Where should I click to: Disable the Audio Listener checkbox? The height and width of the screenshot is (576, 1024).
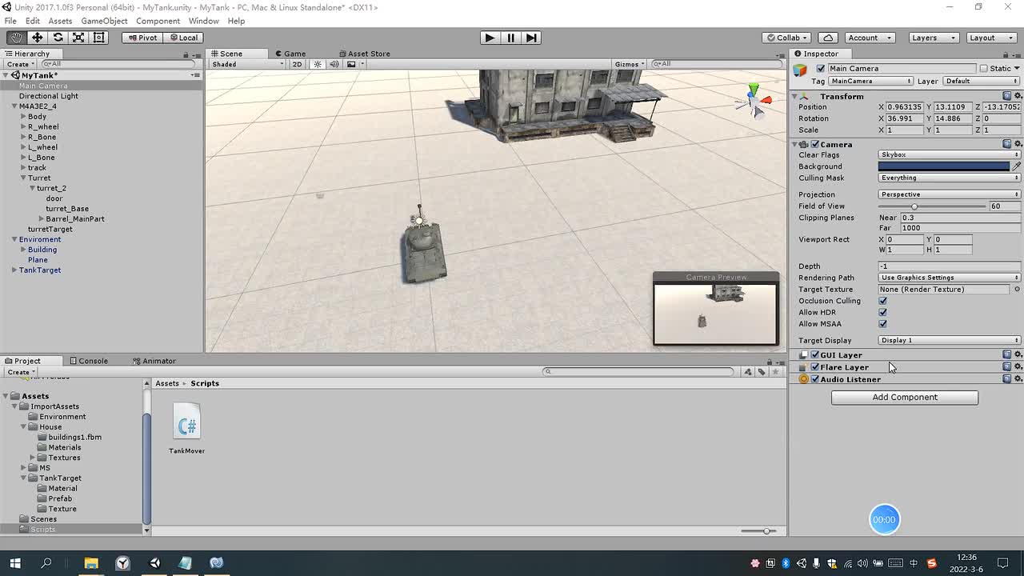coord(814,379)
